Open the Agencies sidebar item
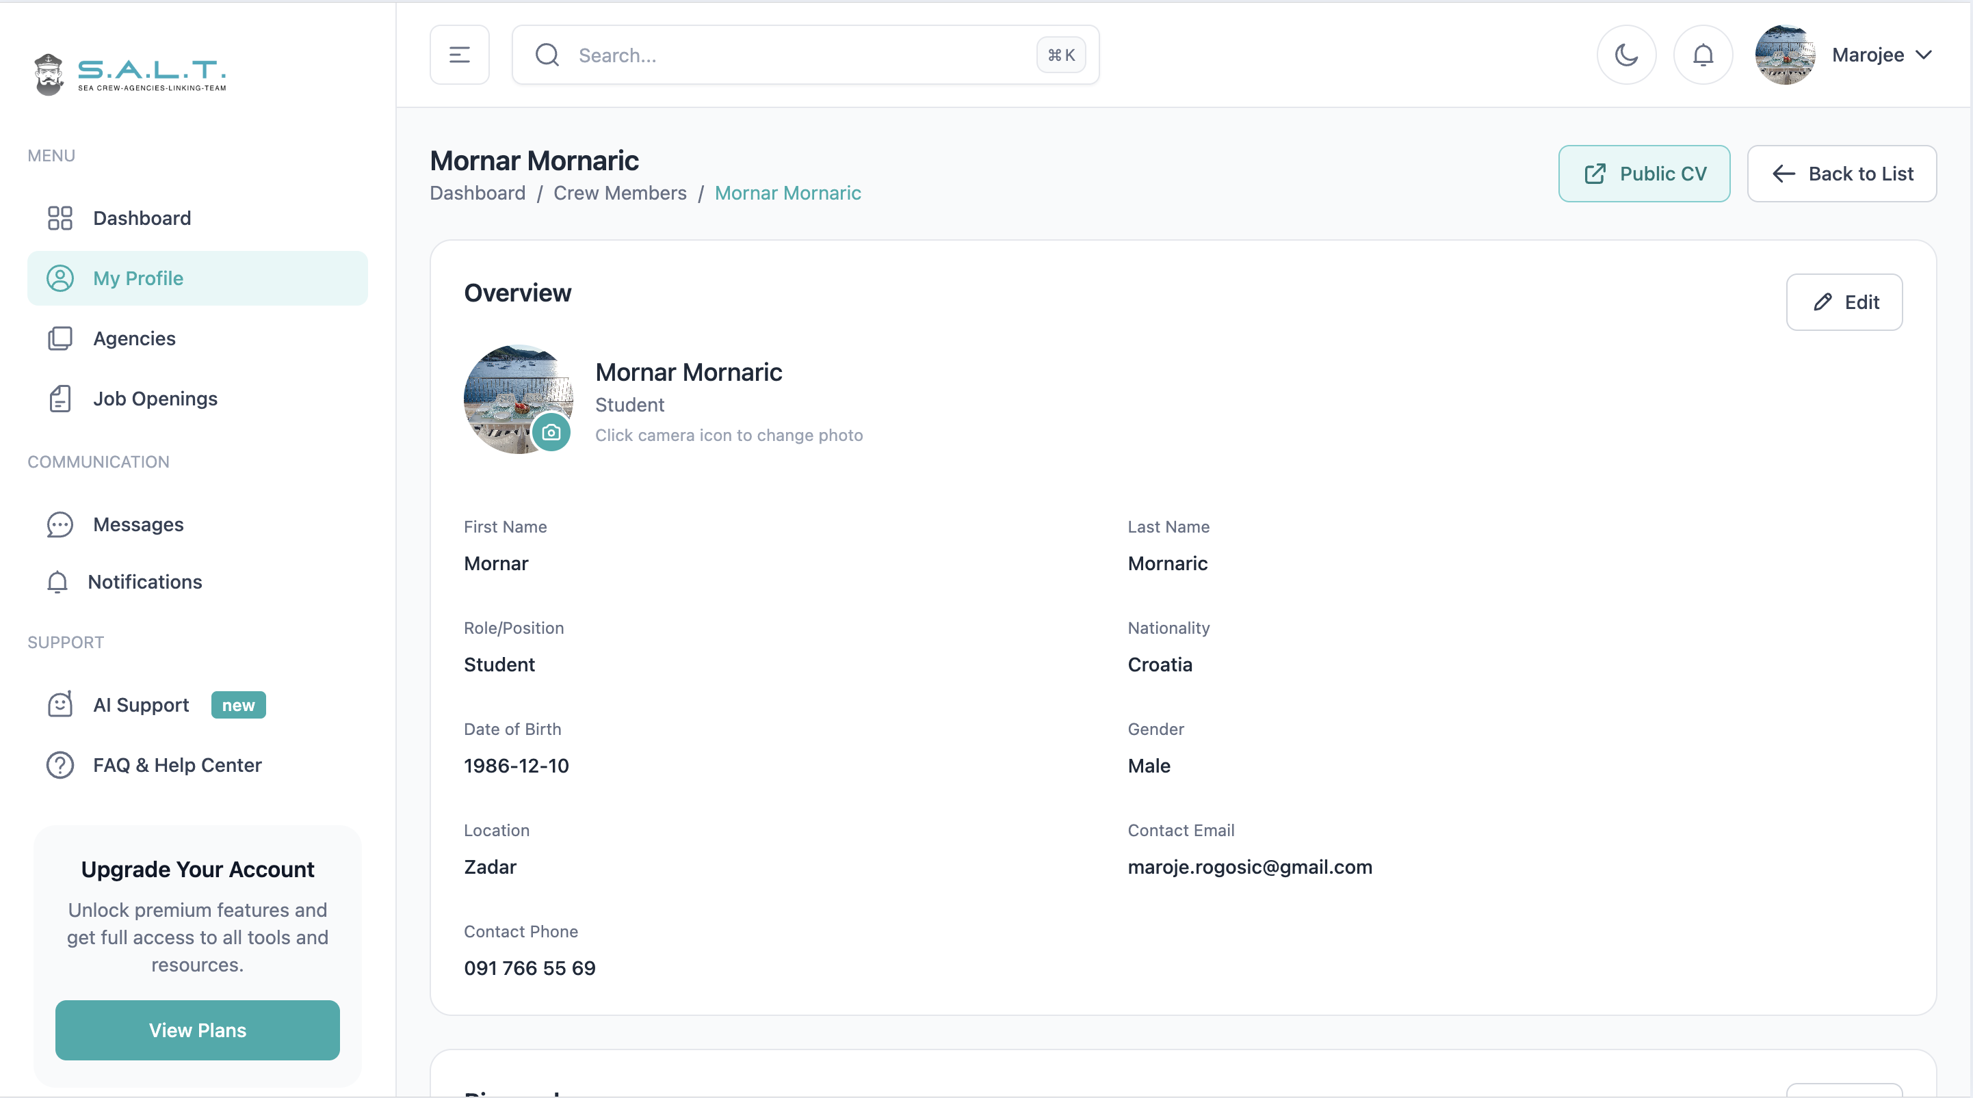The width and height of the screenshot is (1973, 1098). 134,338
